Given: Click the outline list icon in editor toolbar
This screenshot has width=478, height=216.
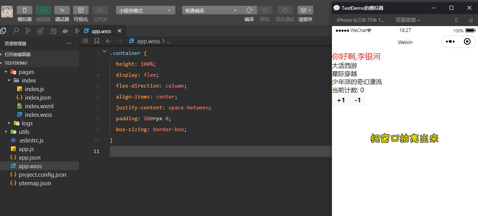Looking at the screenshot, I should tap(85, 41).
